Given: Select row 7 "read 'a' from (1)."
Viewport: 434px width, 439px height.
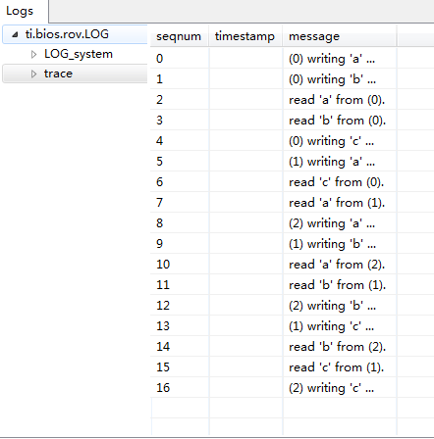Looking at the screenshot, I should [293, 203].
